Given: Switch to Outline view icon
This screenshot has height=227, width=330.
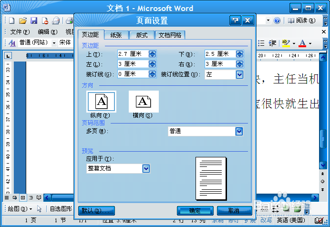Looking at the screenshot, I should 31,197.
